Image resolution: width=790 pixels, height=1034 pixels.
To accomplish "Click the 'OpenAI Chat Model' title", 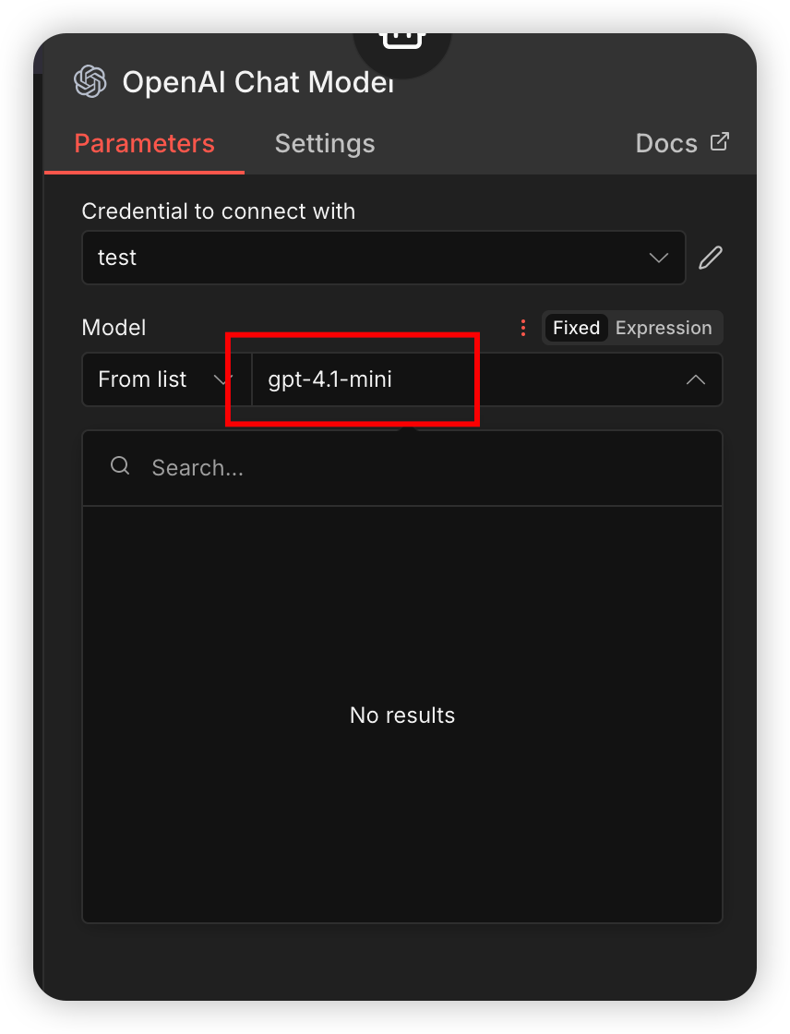I will click(257, 82).
